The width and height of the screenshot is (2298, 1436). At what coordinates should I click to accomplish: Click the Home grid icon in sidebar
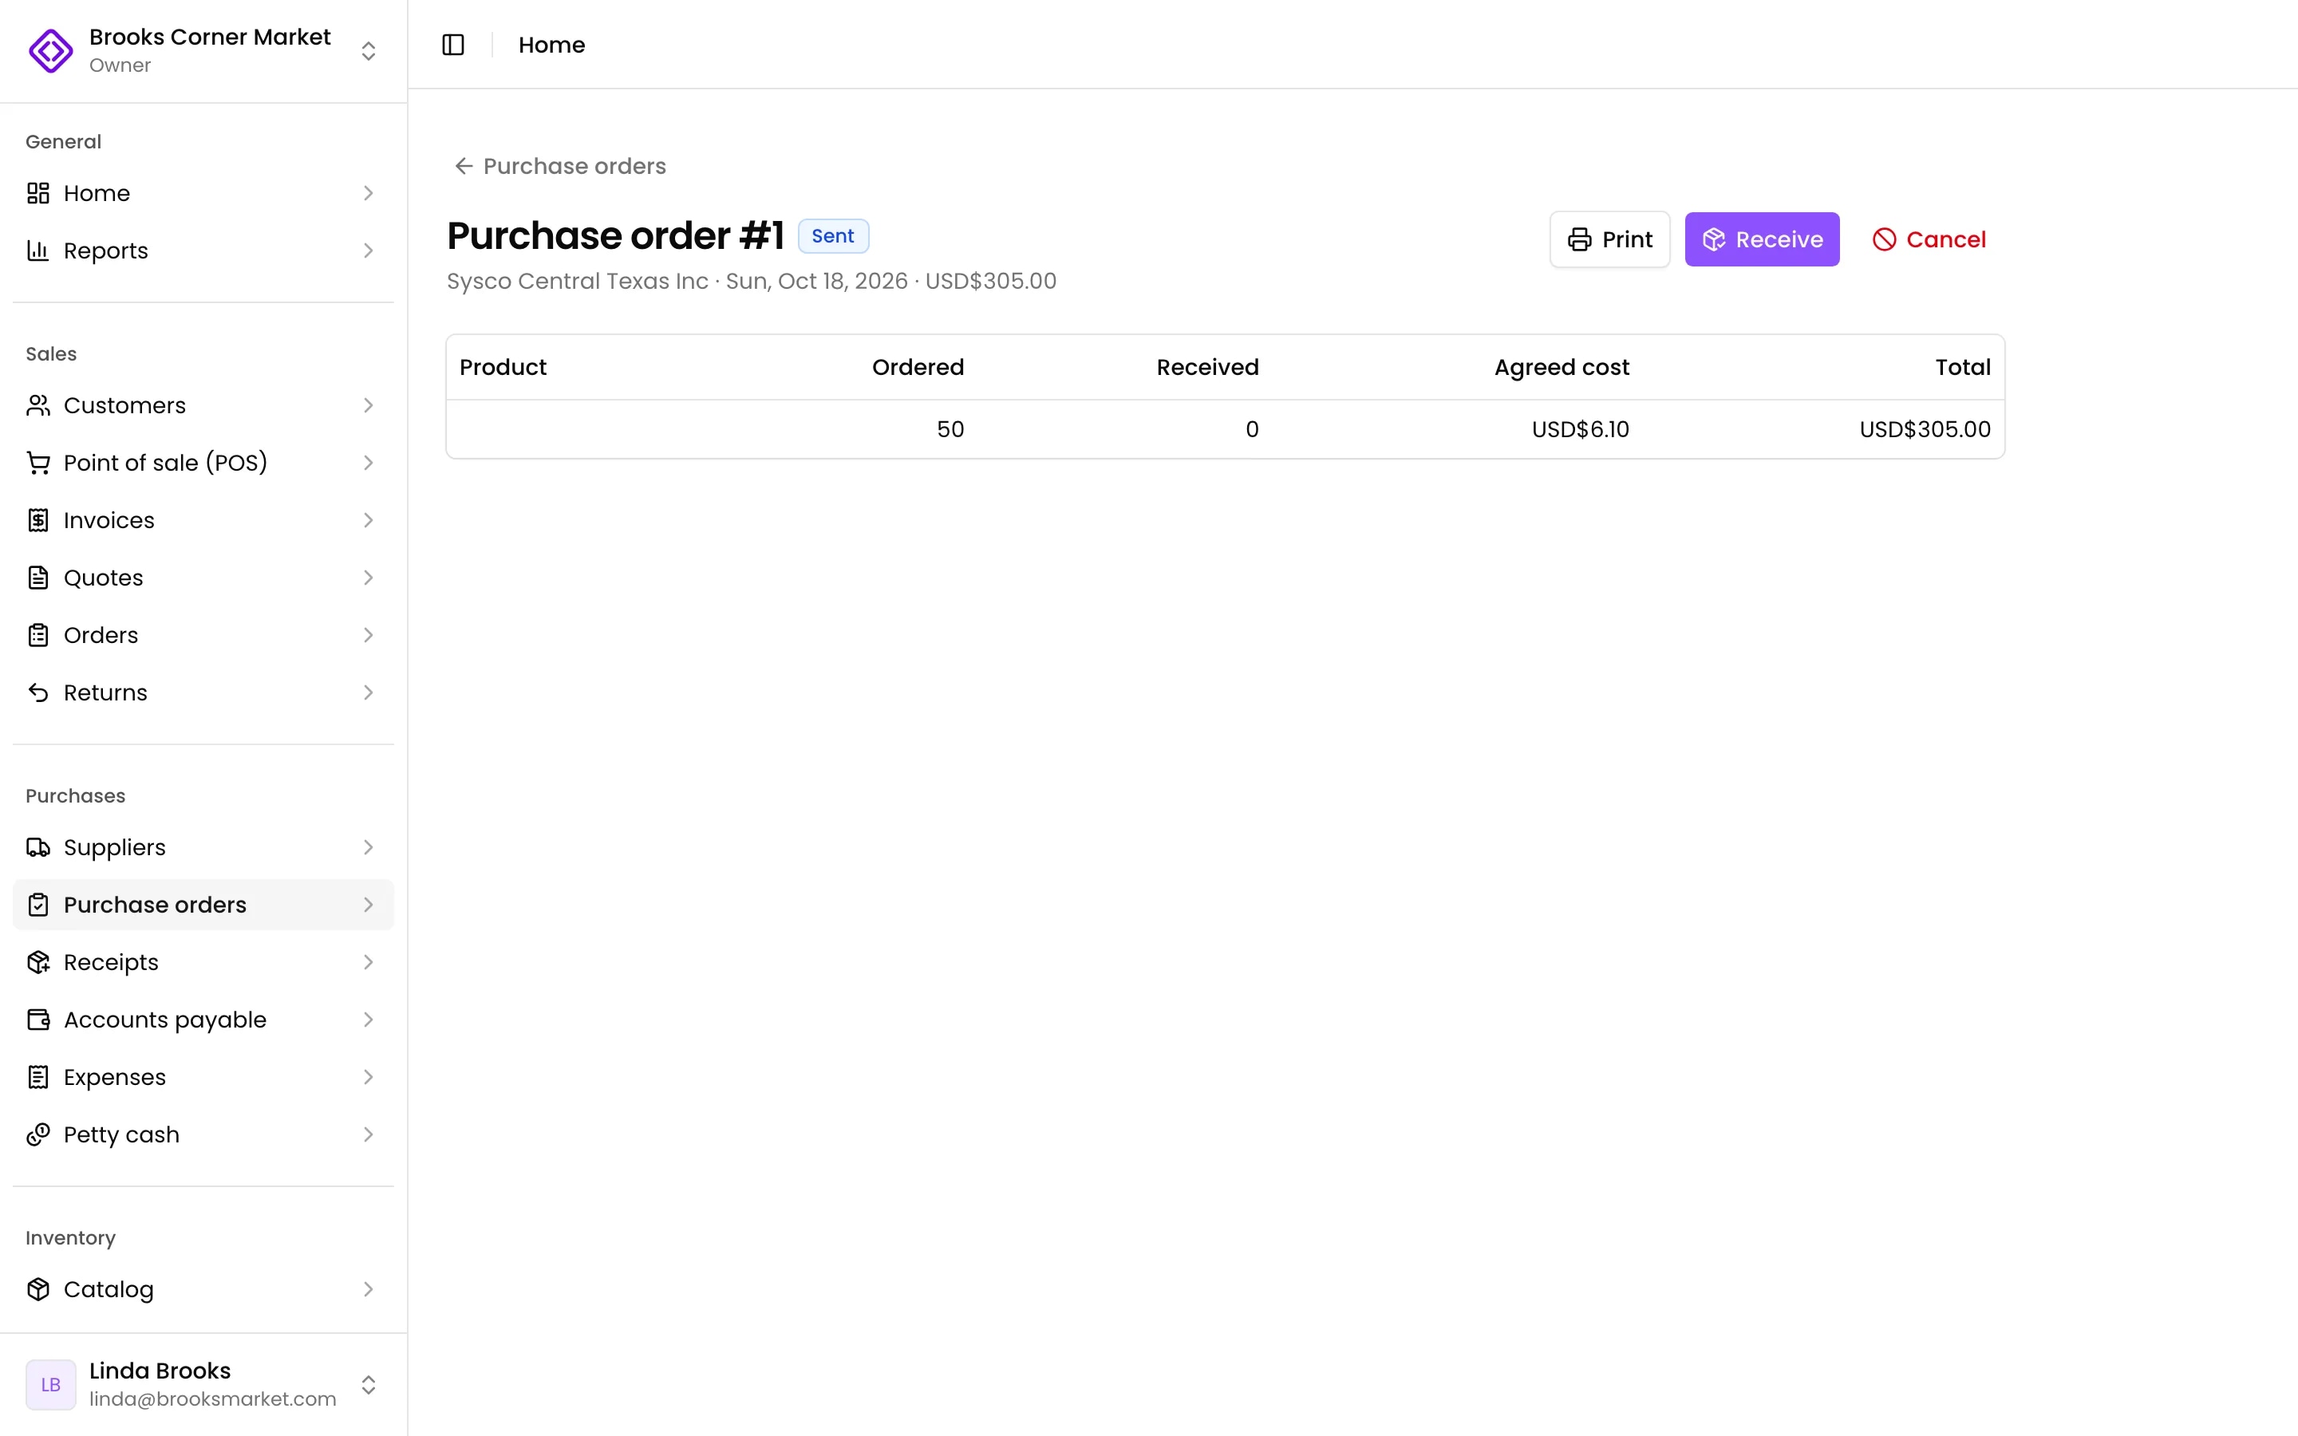coord(38,193)
